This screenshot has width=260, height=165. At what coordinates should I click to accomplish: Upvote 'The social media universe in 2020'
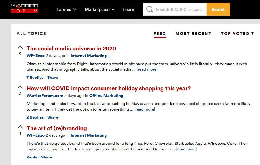[20, 47]
